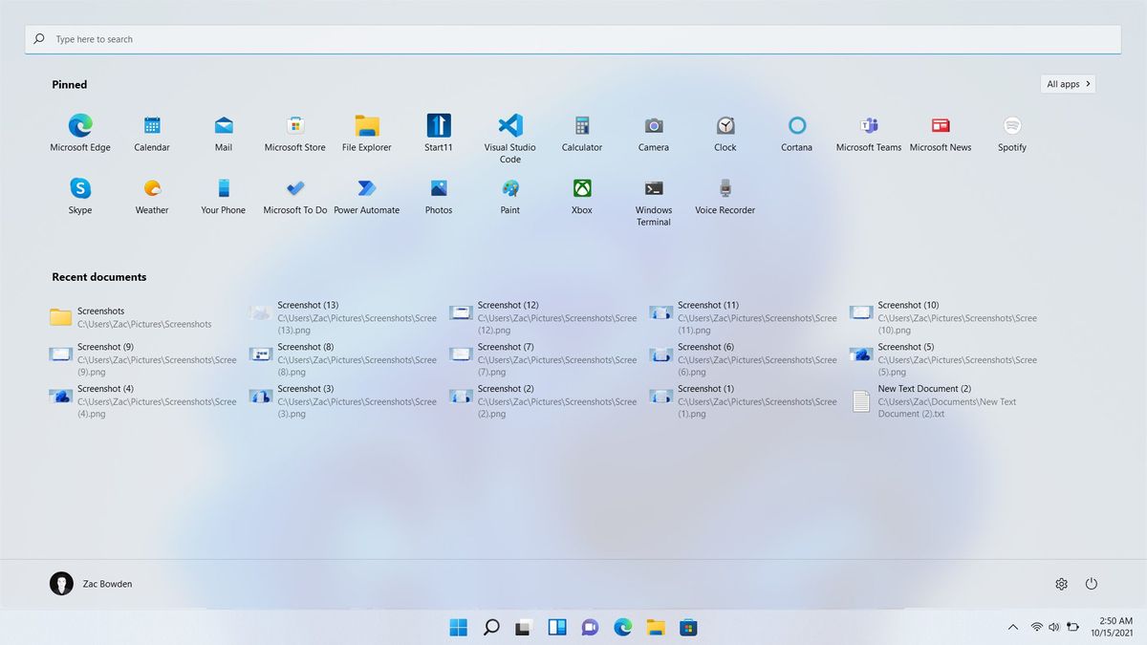This screenshot has width=1147, height=645.
Task: Launch Microsoft Teams
Action: pyautogui.click(x=868, y=127)
